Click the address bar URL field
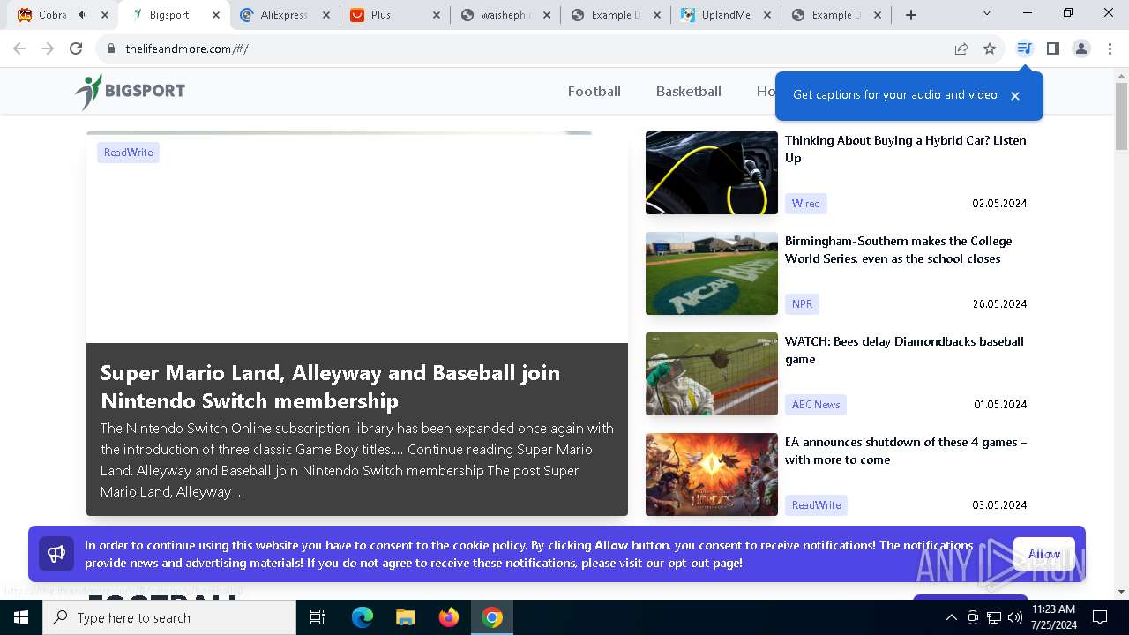 [529, 49]
